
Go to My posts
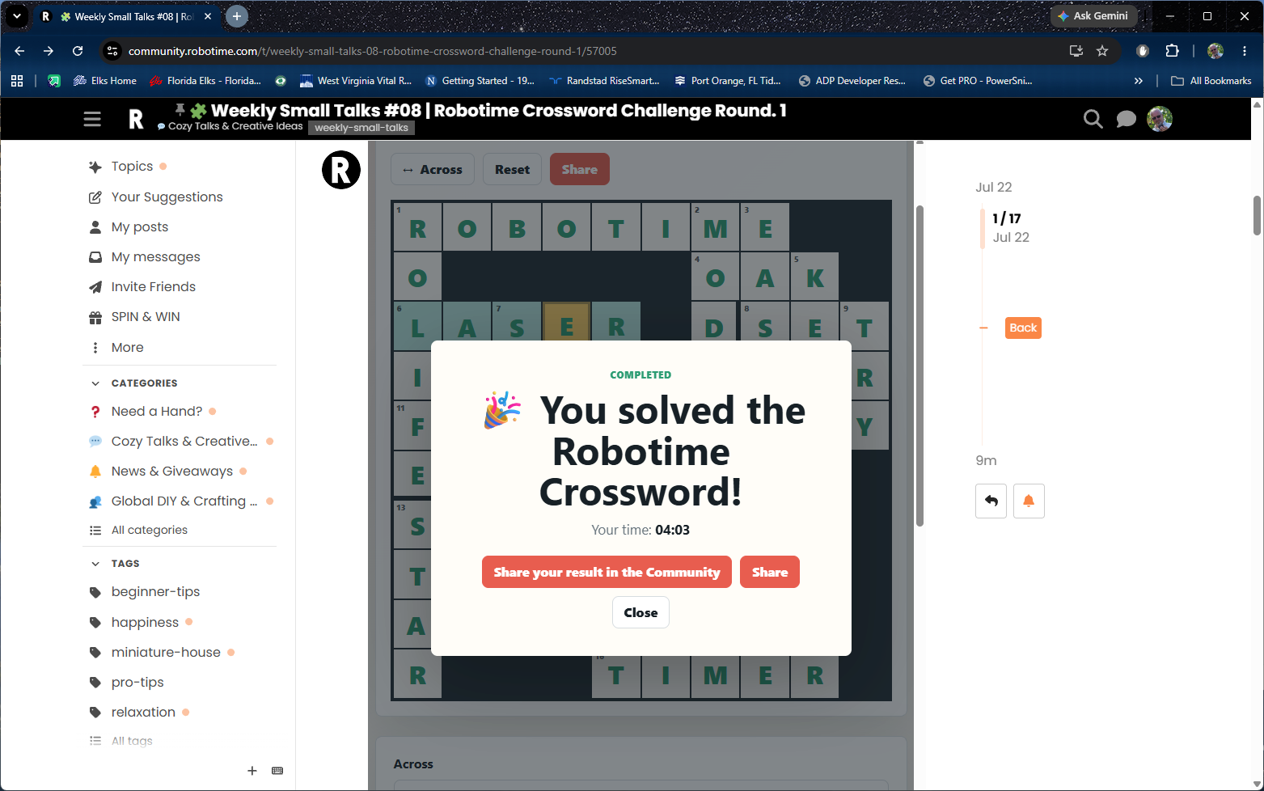[140, 227]
